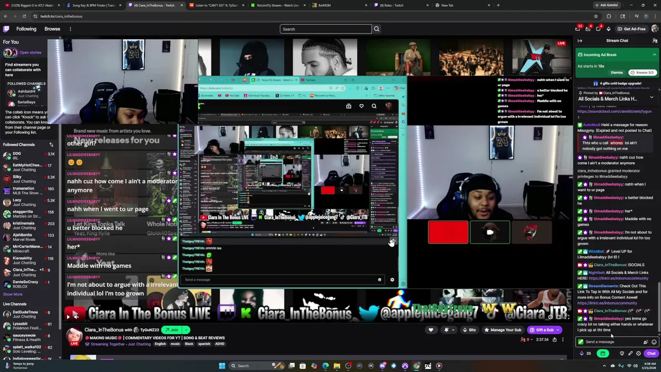Open video player settings gear
The height and width of the screenshot is (372, 661).
pos(550,317)
